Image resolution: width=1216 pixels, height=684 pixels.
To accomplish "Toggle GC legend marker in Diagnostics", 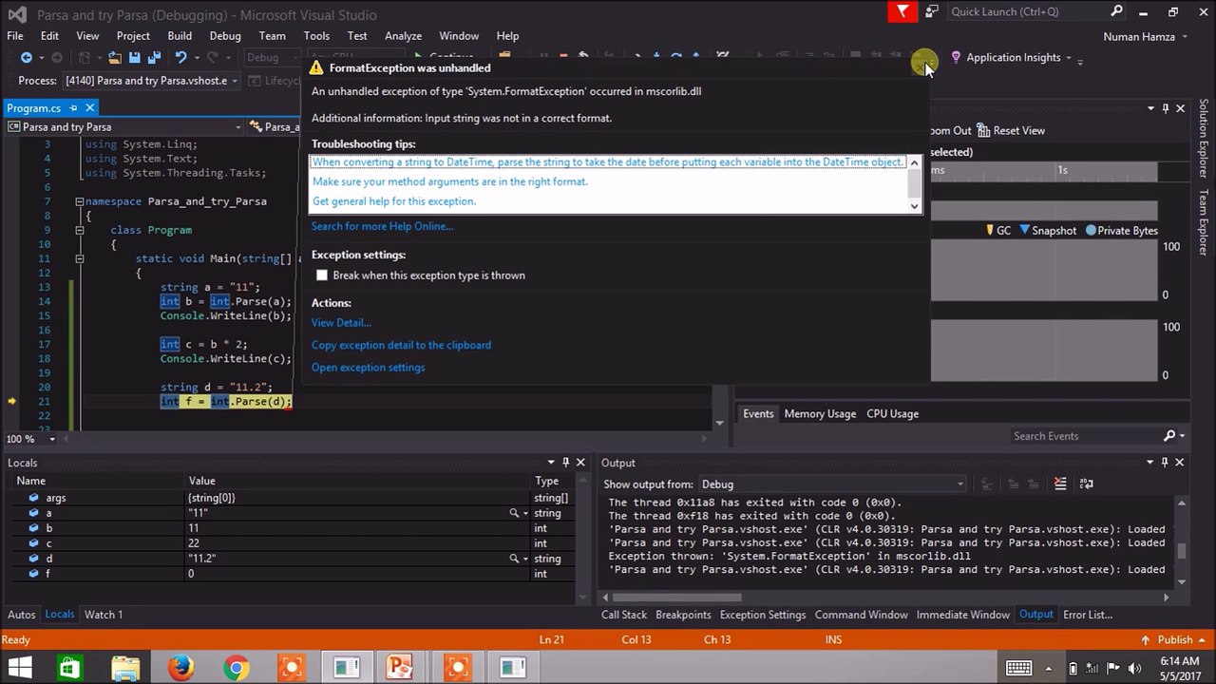I will pyautogui.click(x=990, y=231).
